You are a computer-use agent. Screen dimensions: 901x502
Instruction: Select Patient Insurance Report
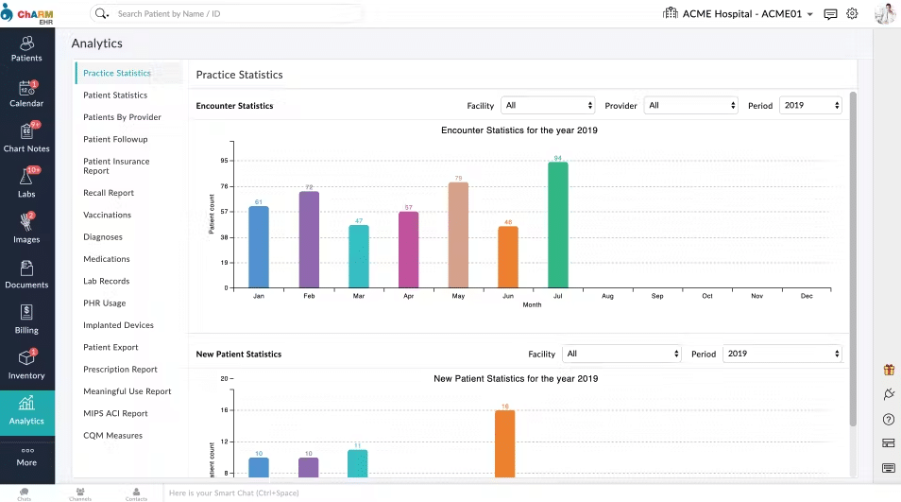117,166
